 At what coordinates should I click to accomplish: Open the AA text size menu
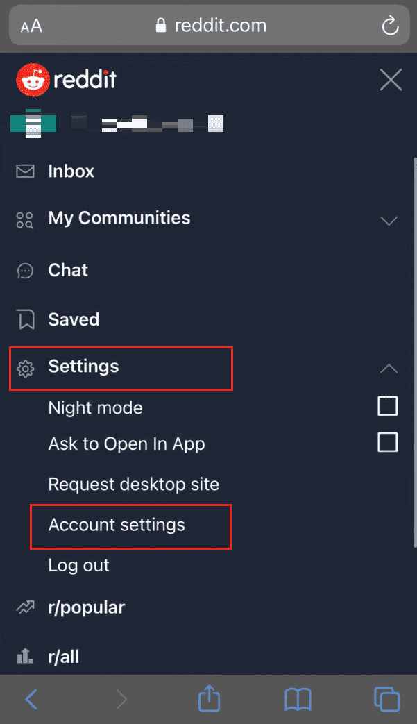31,26
